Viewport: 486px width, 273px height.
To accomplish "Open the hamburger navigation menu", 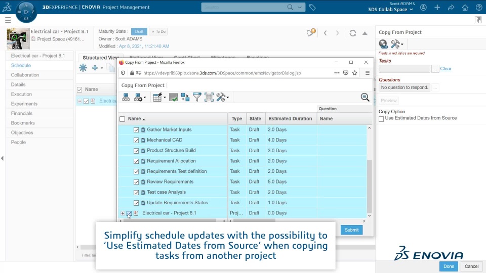I will 8,20.
